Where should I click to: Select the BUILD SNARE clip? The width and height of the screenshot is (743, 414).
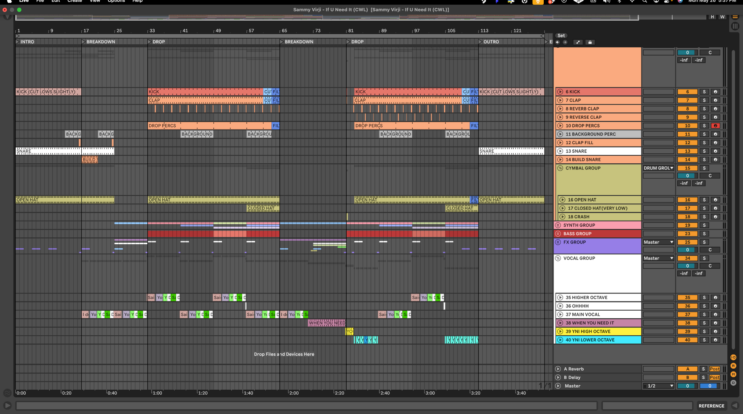pyautogui.click(x=90, y=159)
